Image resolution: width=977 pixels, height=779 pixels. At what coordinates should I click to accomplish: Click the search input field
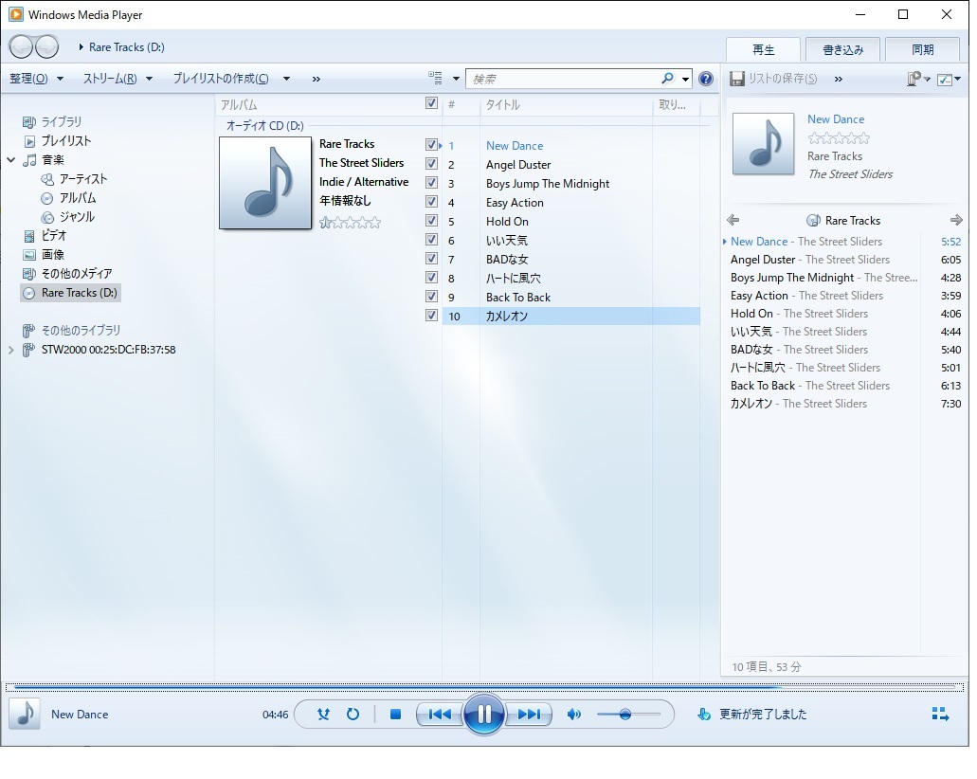[x=563, y=79]
